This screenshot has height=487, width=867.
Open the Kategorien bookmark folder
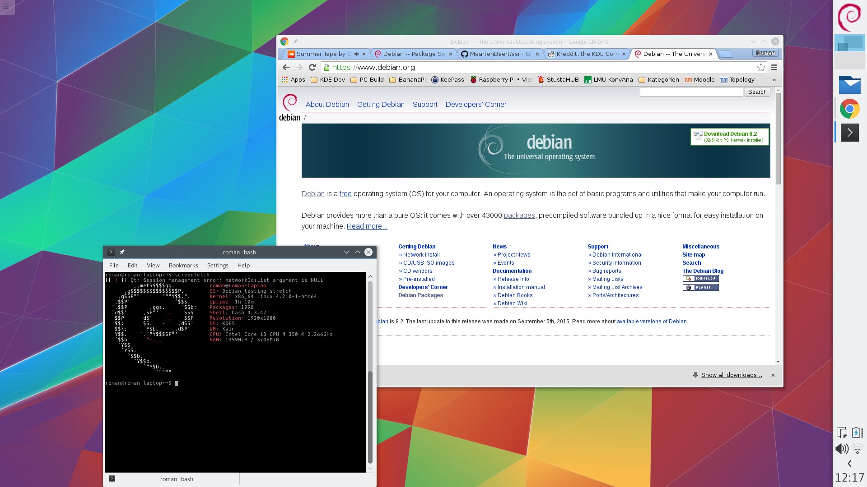[x=658, y=79]
